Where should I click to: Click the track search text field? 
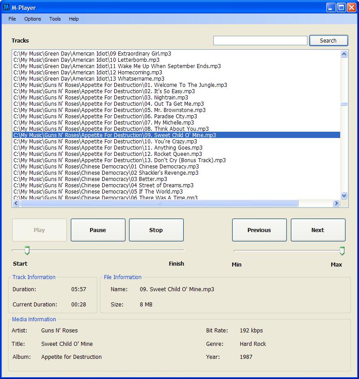point(260,41)
